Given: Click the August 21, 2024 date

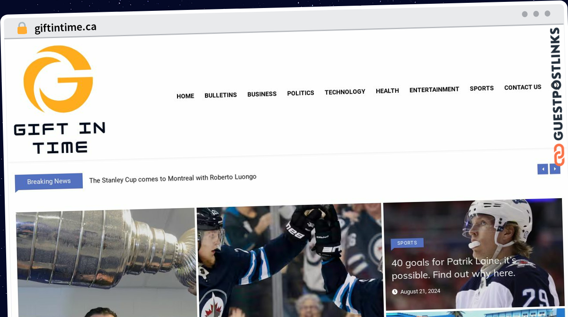Looking at the screenshot, I should [420, 291].
